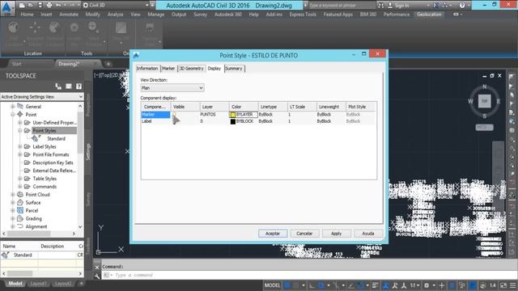The width and height of the screenshot is (518, 291).
Task: Click Sign In in the title bar
Action: (401, 6)
